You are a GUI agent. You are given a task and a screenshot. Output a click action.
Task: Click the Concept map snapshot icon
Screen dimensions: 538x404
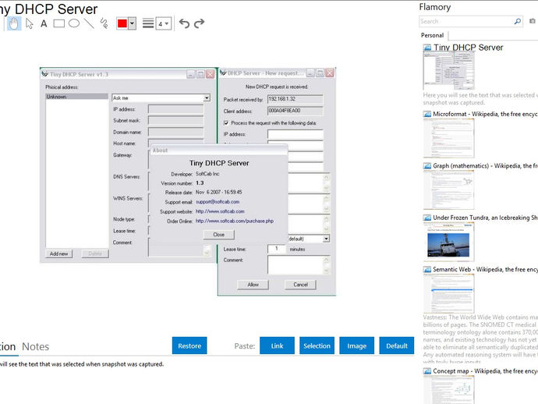427,371
